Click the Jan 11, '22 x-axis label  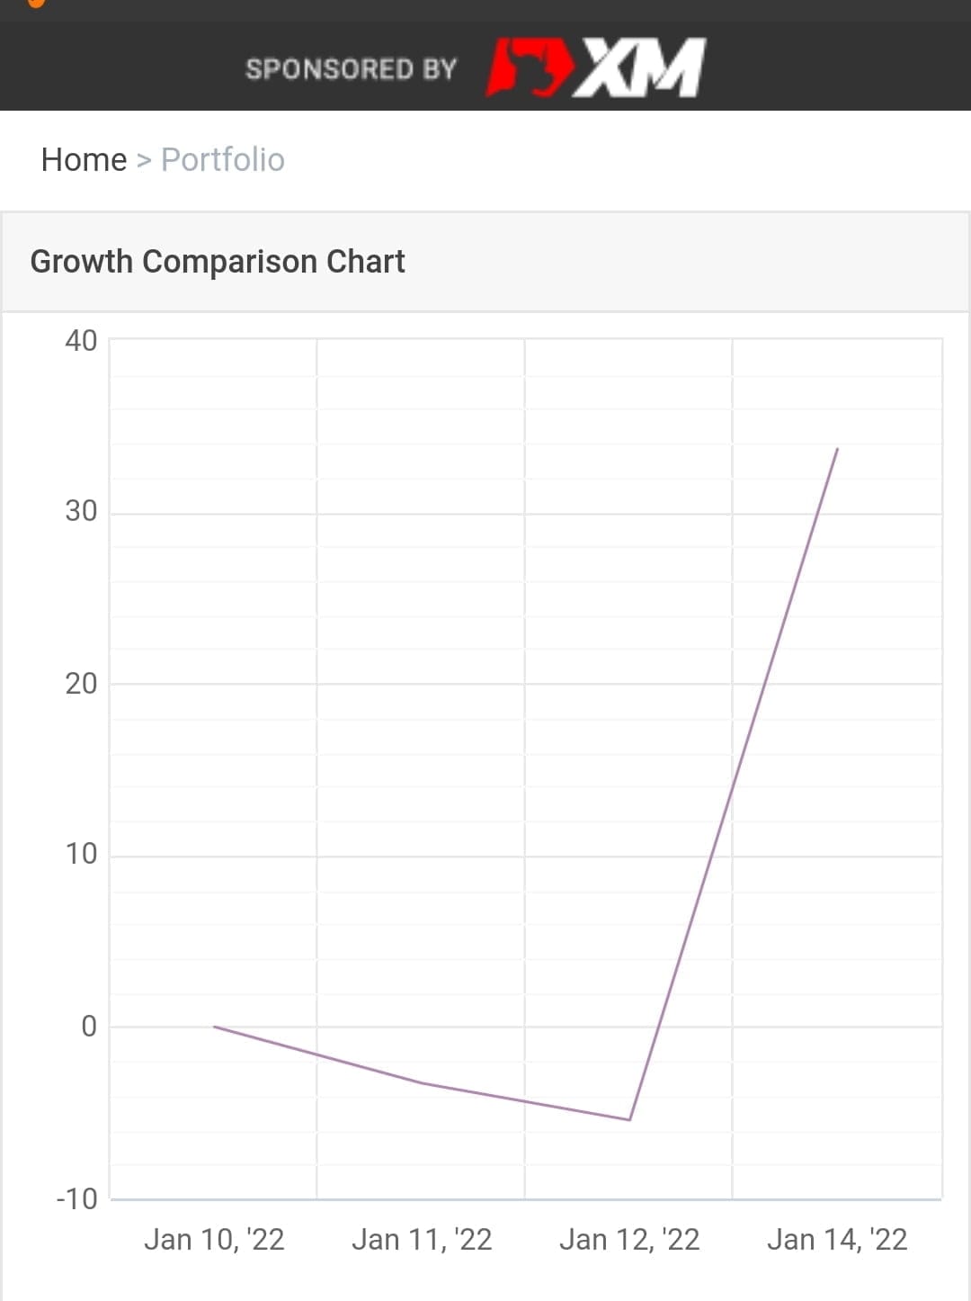(x=422, y=1240)
